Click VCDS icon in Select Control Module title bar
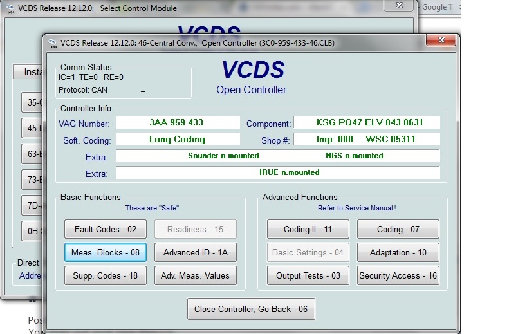This screenshot has height=334, width=527. coord(8,8)
